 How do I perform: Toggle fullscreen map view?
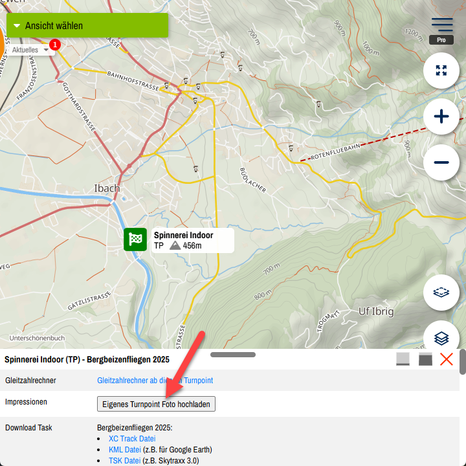[441, 71]
